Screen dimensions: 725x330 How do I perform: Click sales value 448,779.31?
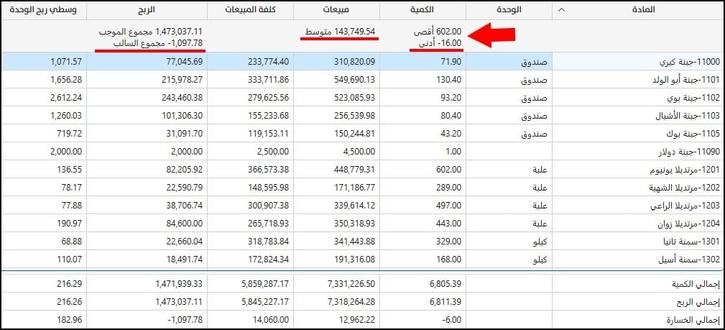click(354, 170)
